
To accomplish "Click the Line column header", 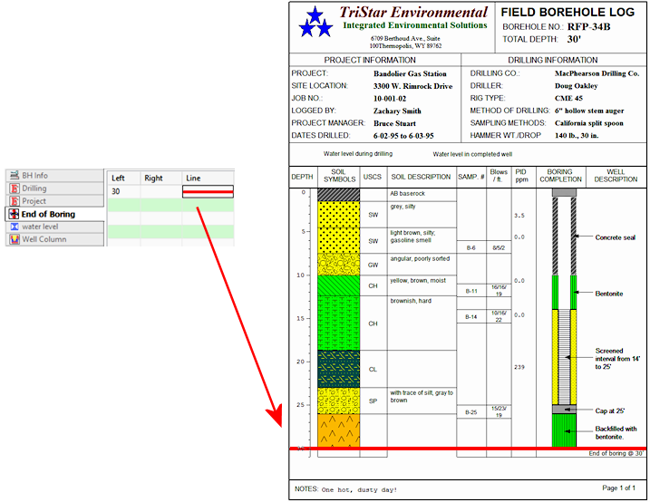I will 193,179.
